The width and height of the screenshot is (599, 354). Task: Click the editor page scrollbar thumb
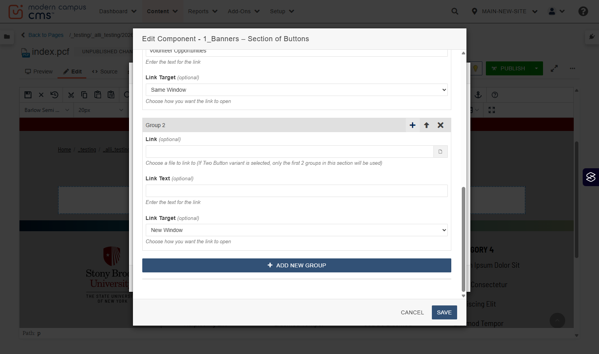click(x=576, y=199)
